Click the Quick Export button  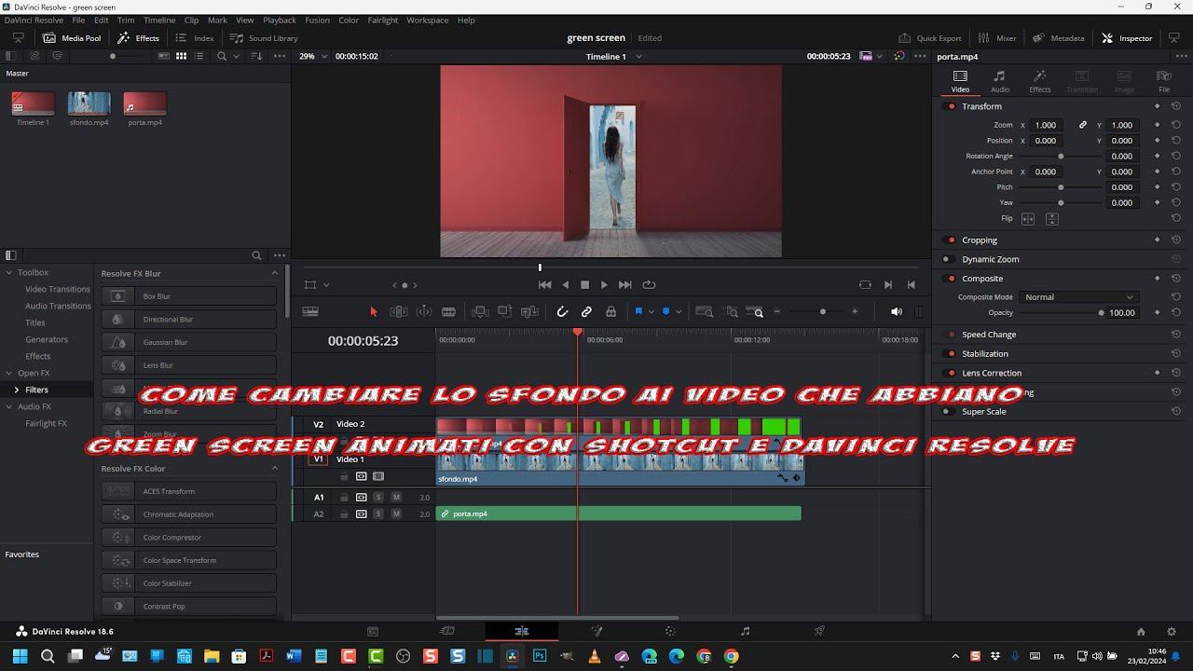click(929, 38)
